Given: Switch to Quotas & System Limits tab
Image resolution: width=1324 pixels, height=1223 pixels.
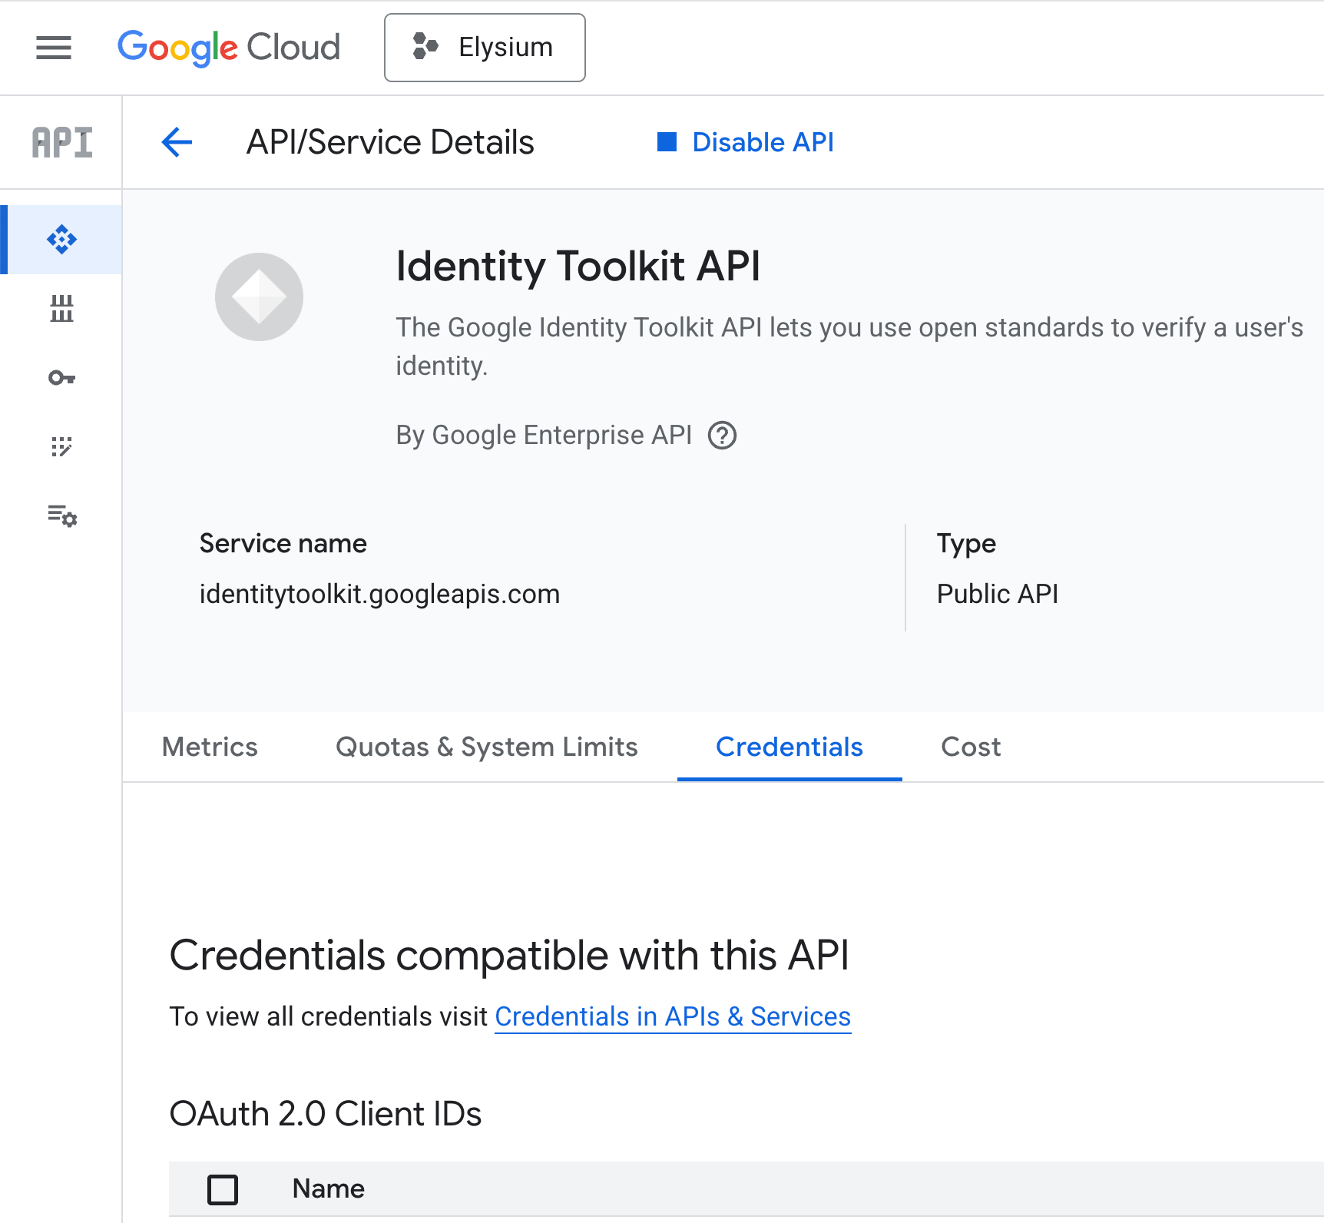Looking at the screenshot, I should [x=487, y=747].
